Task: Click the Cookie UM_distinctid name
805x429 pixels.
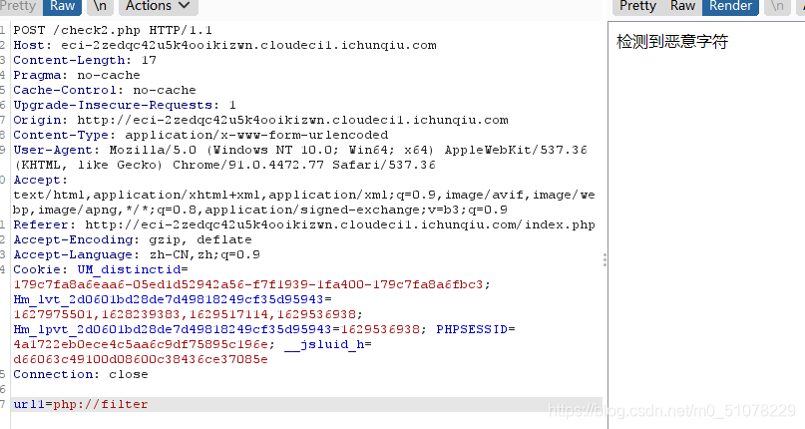Action: [129, 269]
